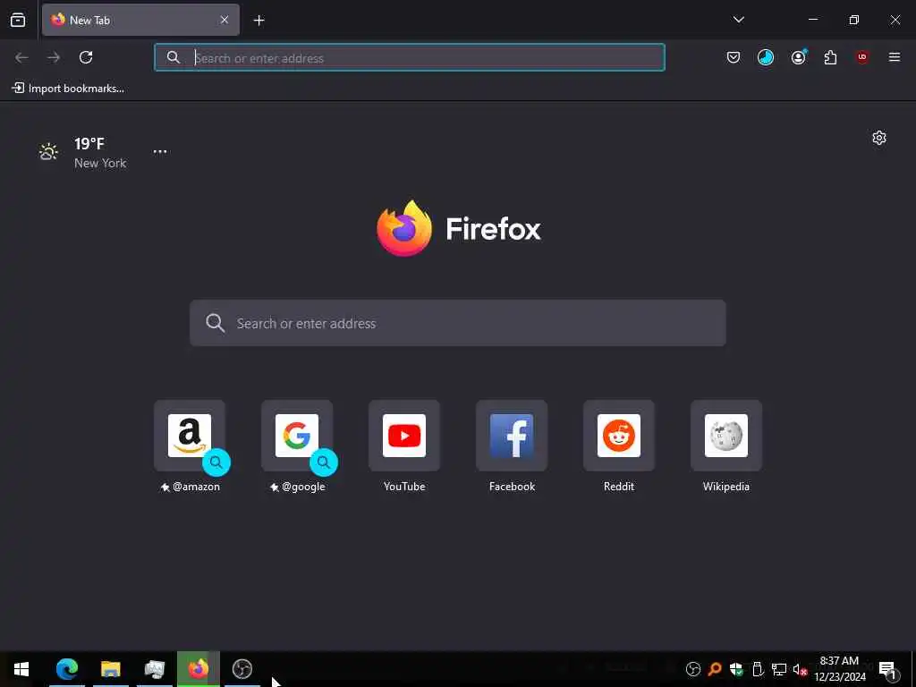The height and width of the screenshot is (687, 916).
Task: Expand the list all tabs chevron
Action: (738, 20)
